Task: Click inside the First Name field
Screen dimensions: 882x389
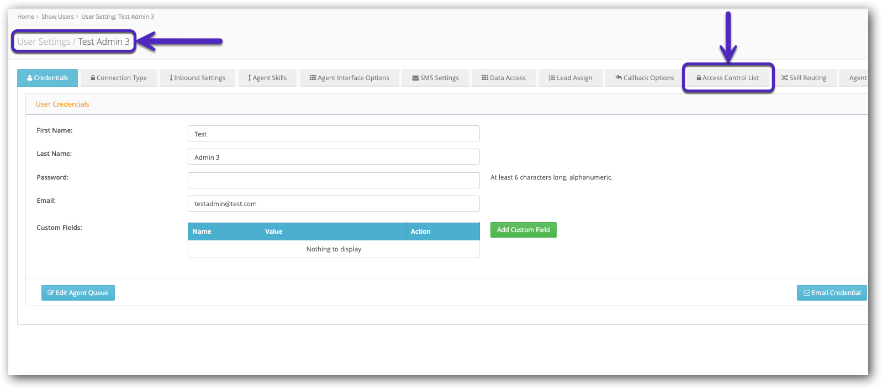Action: [334, 134]
